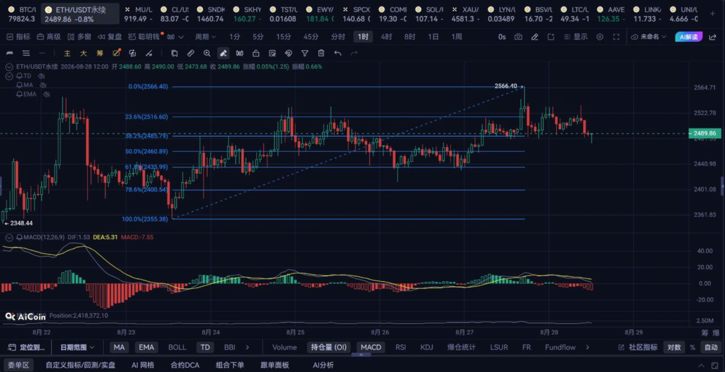Screen dimensions: 725x372
Task: Collapse the TD indicator group legend
Action: (9, 76)
